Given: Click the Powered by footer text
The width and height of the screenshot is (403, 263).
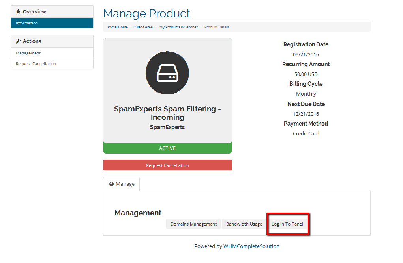Looking at the screenshot, I should [208, 246].
